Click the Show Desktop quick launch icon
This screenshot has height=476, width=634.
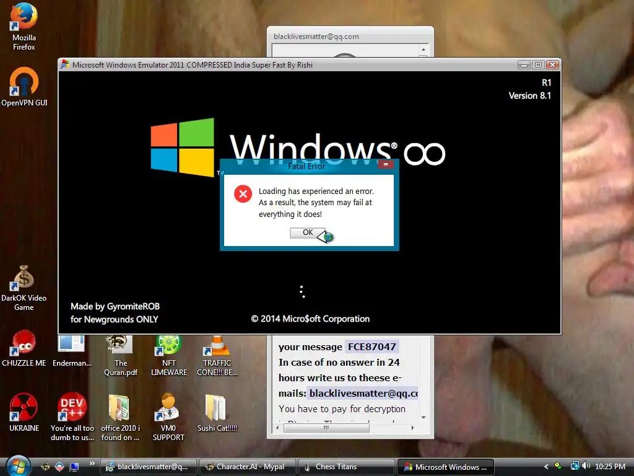click(x=74, y=467)
